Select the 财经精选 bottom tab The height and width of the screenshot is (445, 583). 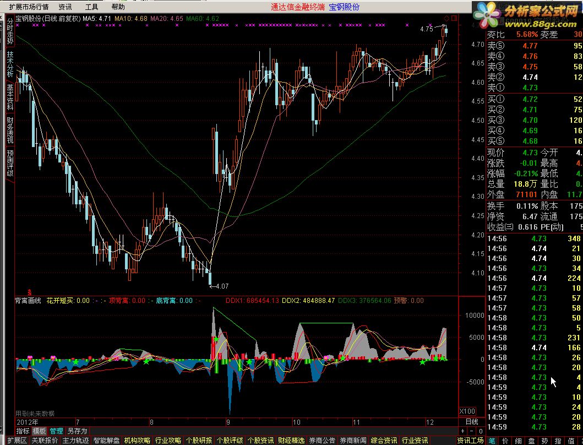pos(292,441)
